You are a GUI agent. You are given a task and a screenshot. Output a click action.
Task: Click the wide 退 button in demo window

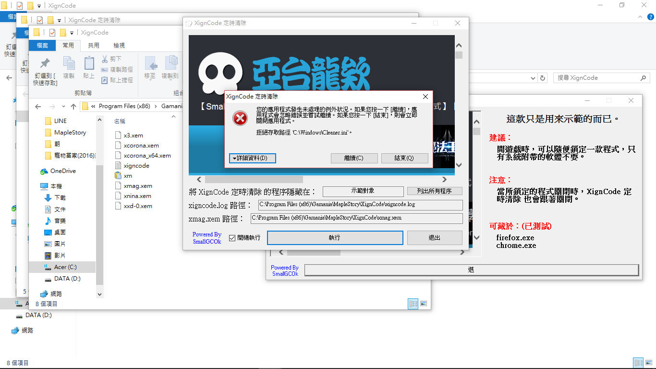point(471,270)
